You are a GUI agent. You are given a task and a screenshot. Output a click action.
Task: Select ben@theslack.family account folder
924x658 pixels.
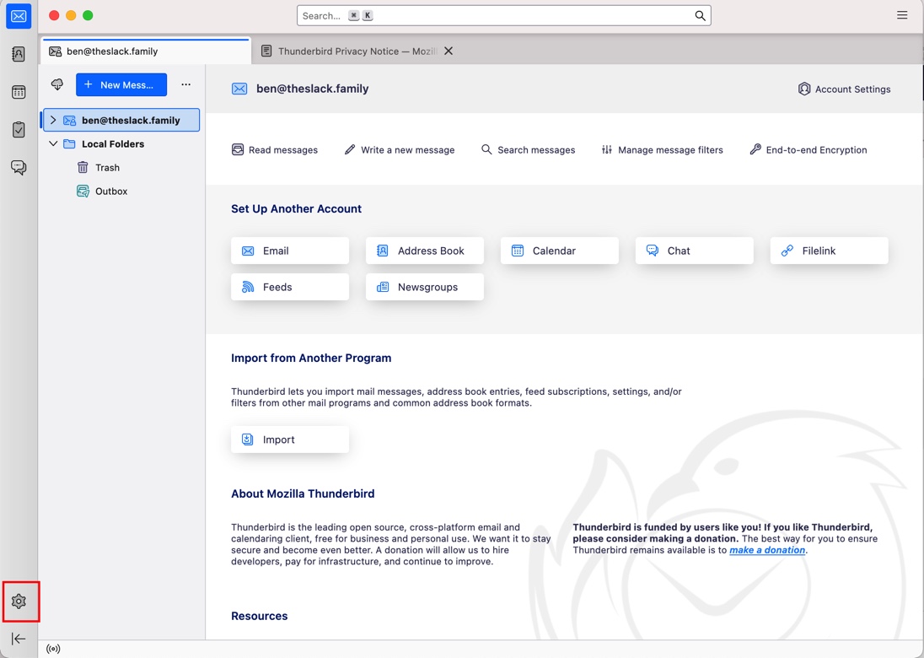click(x=121, y=121)
